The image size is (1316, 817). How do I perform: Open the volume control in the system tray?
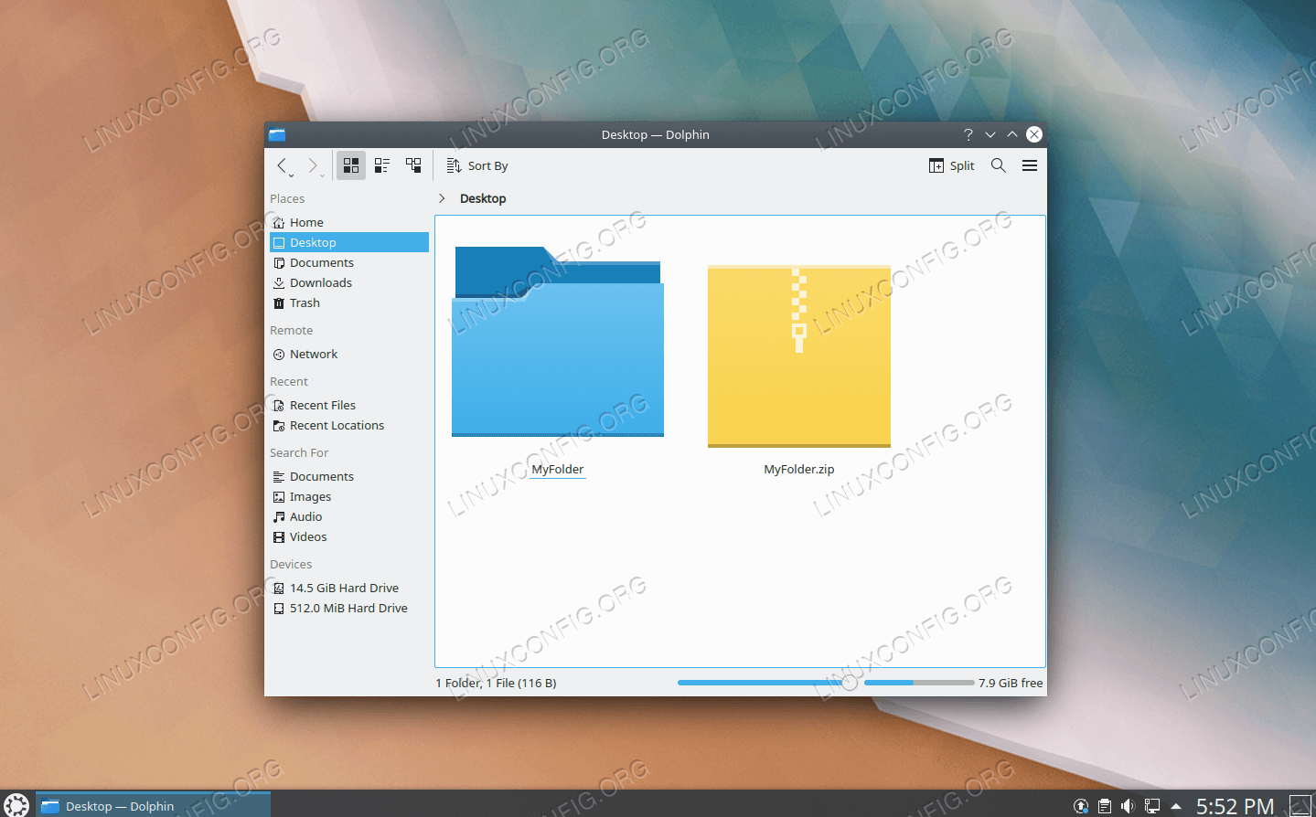1127,806
